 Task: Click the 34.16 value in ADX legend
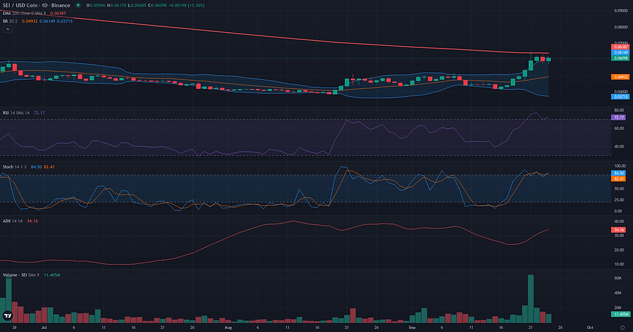32,220
